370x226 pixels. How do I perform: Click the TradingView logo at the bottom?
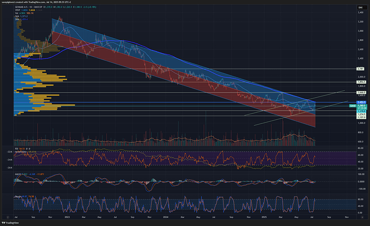coord(10,223)
